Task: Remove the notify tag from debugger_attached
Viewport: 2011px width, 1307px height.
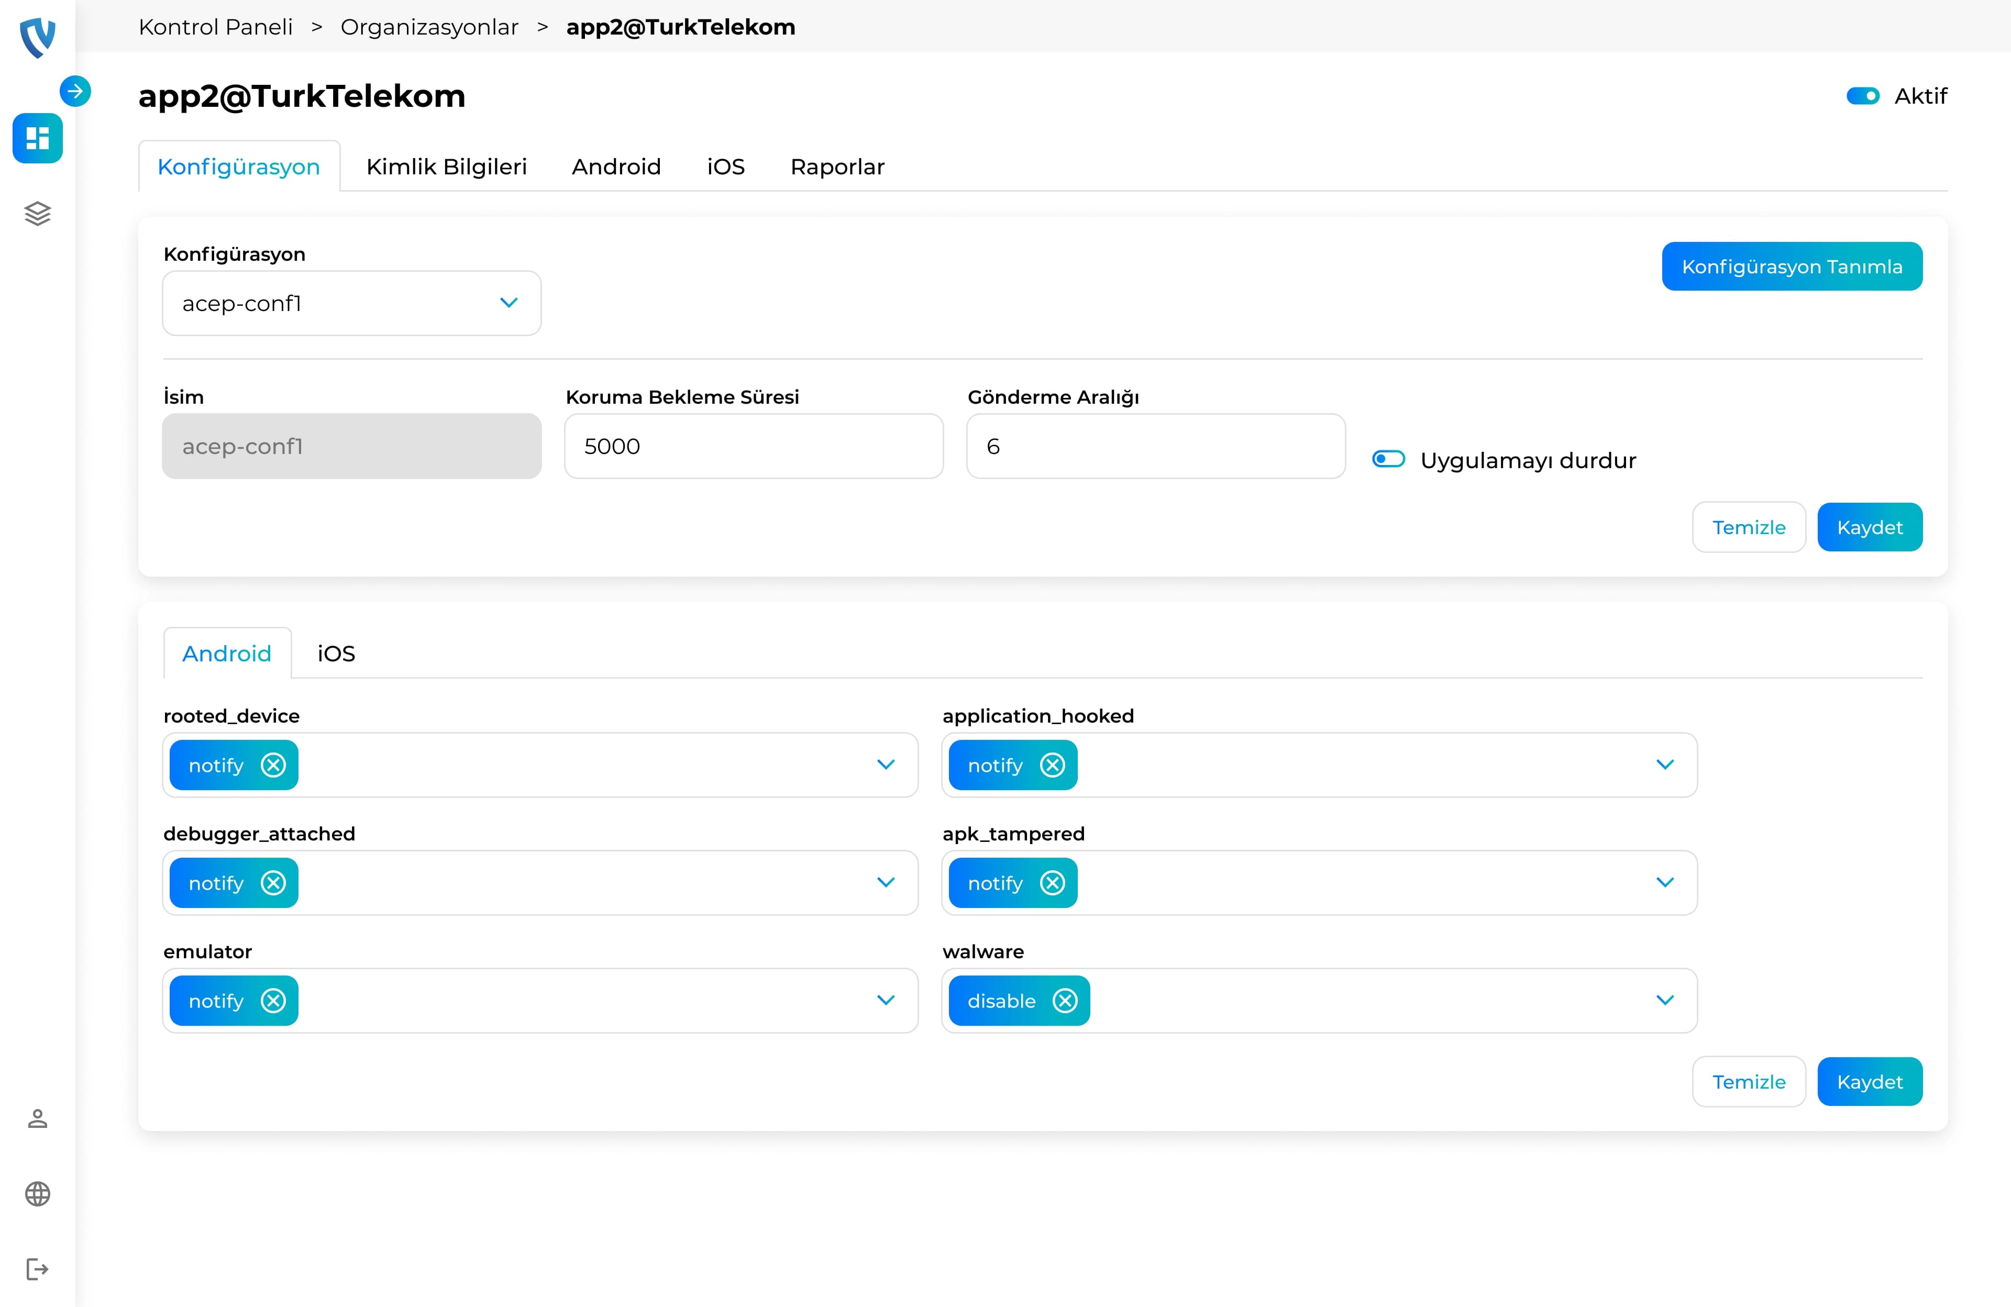Action: (x=273, y=883)
